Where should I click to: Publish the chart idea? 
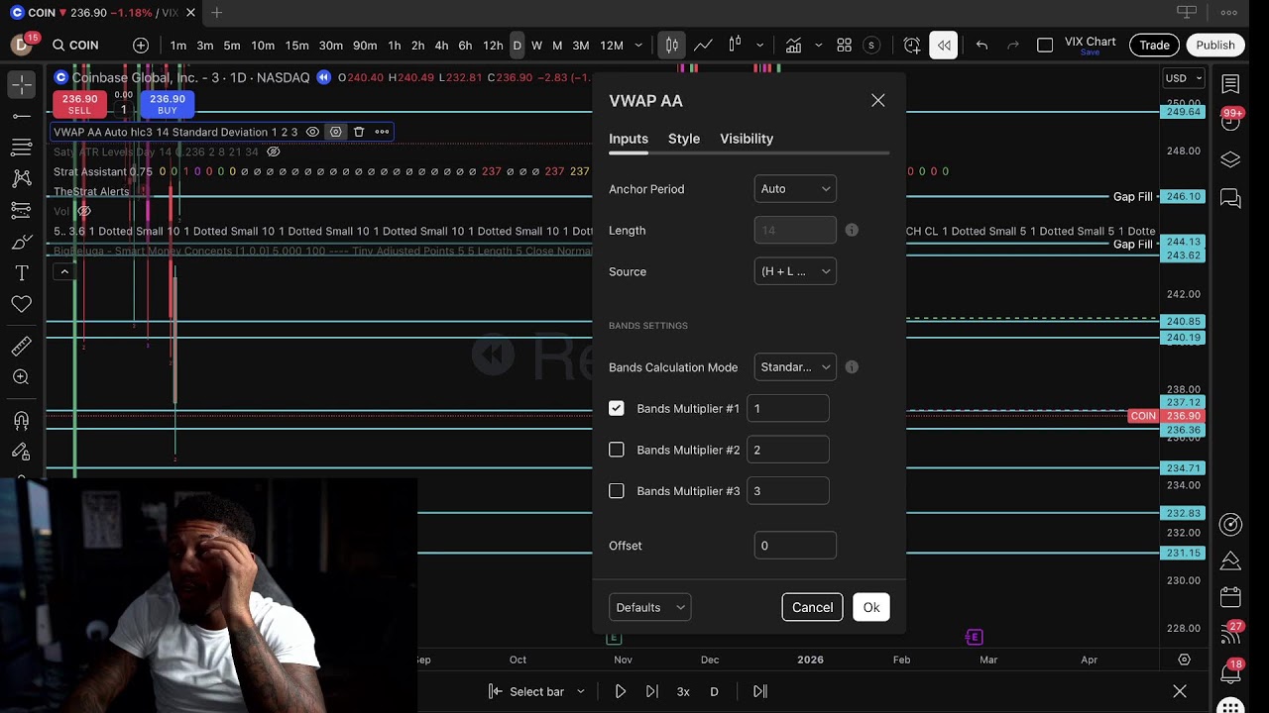click(x=1215, y=46)
